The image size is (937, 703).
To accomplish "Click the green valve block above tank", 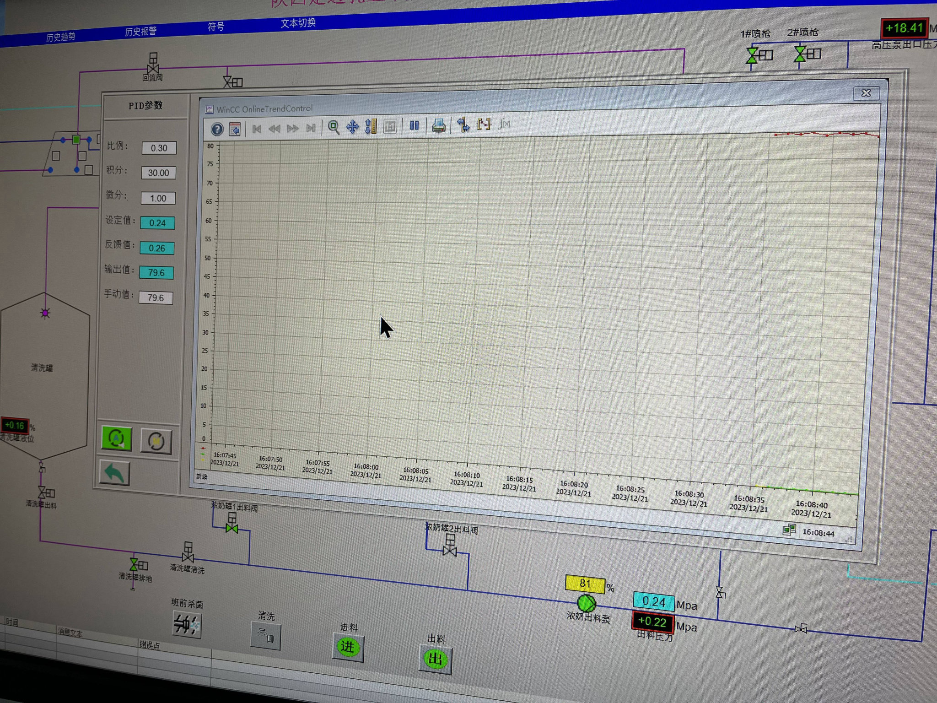I will click(x=76, y=139).
